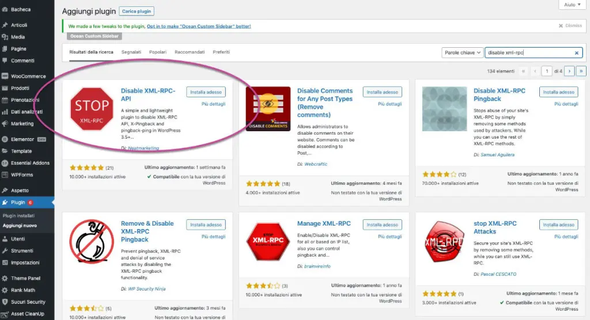The width and height of the screenshot is (590, 320).
Task: Open Più dettagli for Manage XML-RPC
Action: pos(390,237)
